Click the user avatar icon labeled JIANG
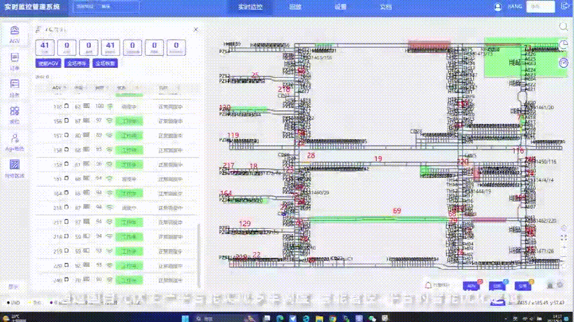The width and height of the screenshot is (574, 322). 498,7
